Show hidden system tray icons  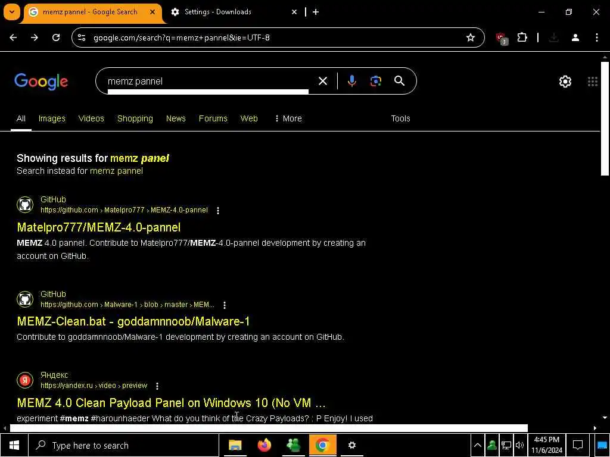(x=478, y=445)
